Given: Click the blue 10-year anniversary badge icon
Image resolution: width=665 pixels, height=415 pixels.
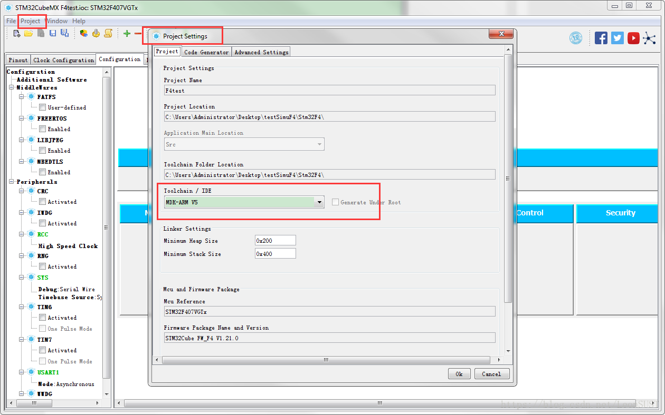Looking at the screenshot, I should pos(576,38).
